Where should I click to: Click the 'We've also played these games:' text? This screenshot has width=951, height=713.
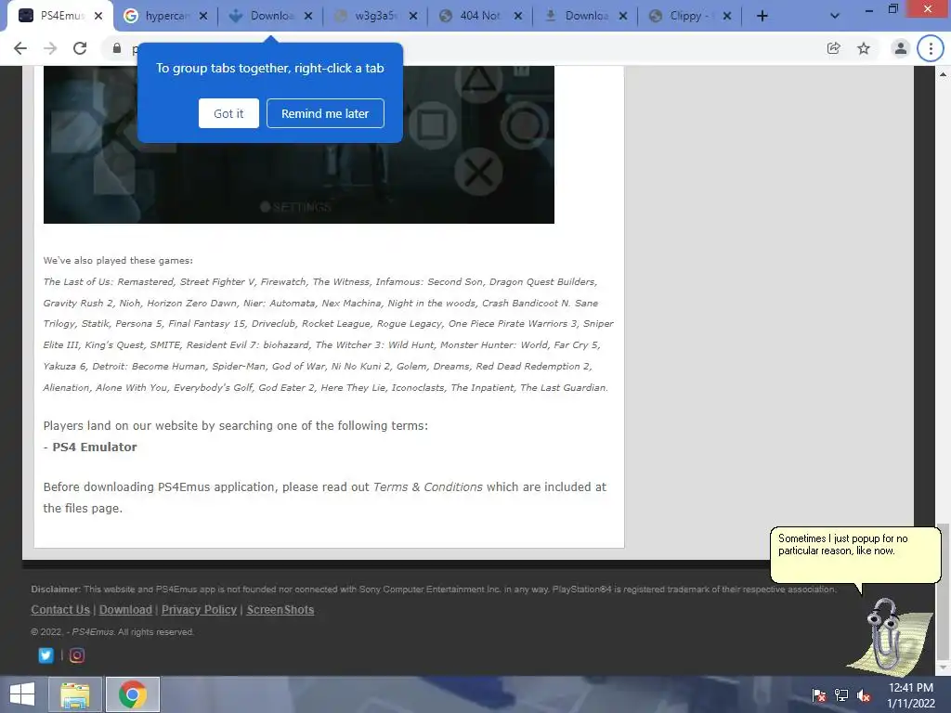(x=118, y=260)
